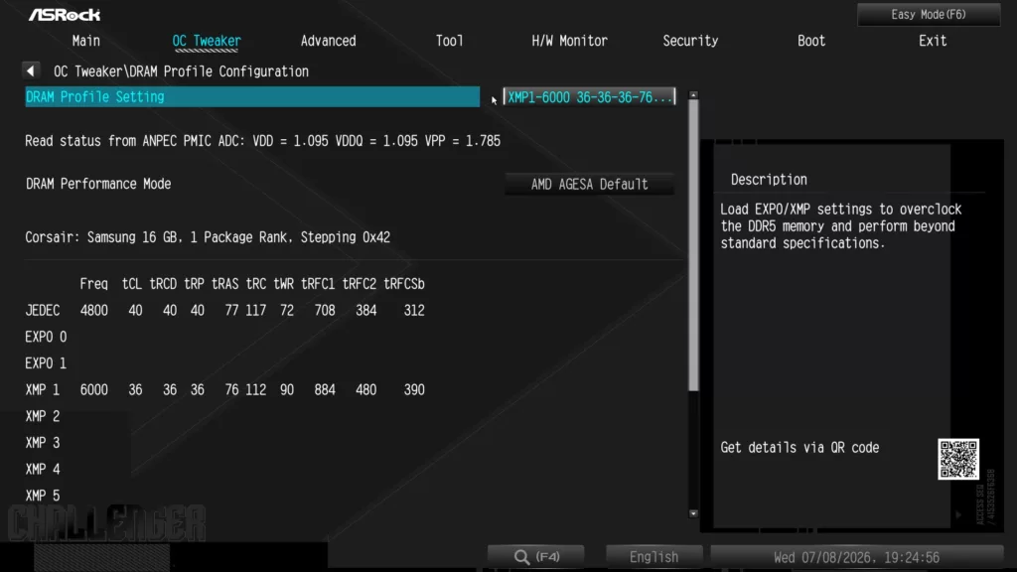Click the XMP 1 tRFC1 value 884
1017x572 pixels.
[x=325, y=389]
